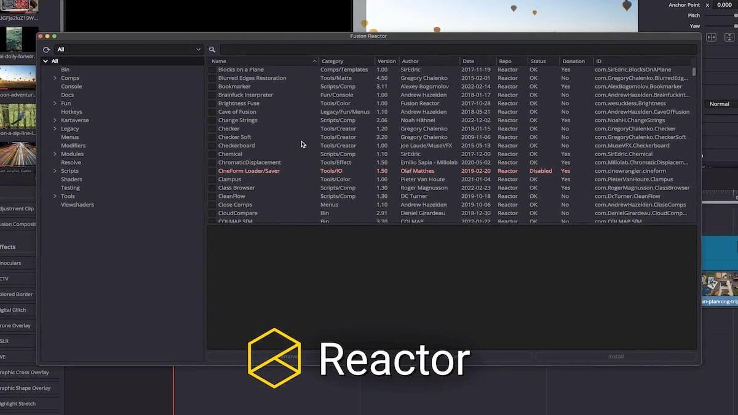The height and width of the screenshot is (415, 738).
Task: Expand the Tools category
Action: tap(55, 196)
